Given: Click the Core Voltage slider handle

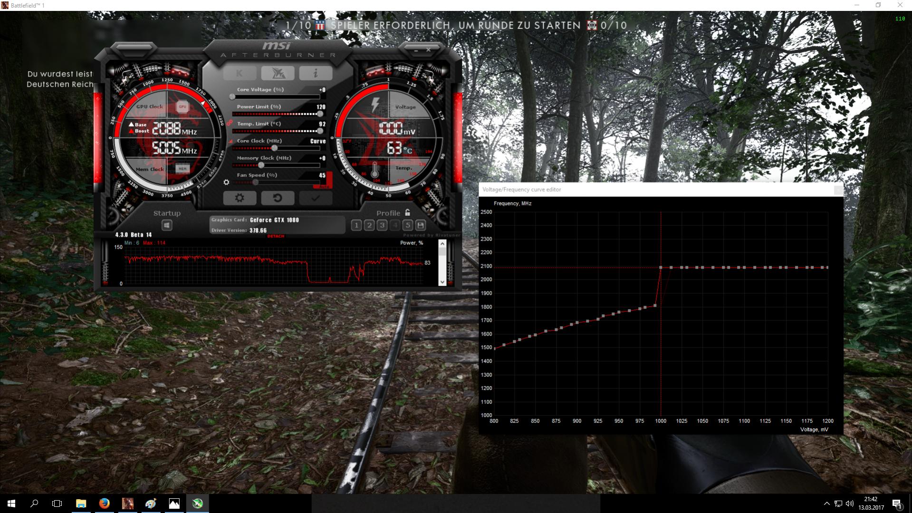Looking at the screenshot, I should 232,97.
